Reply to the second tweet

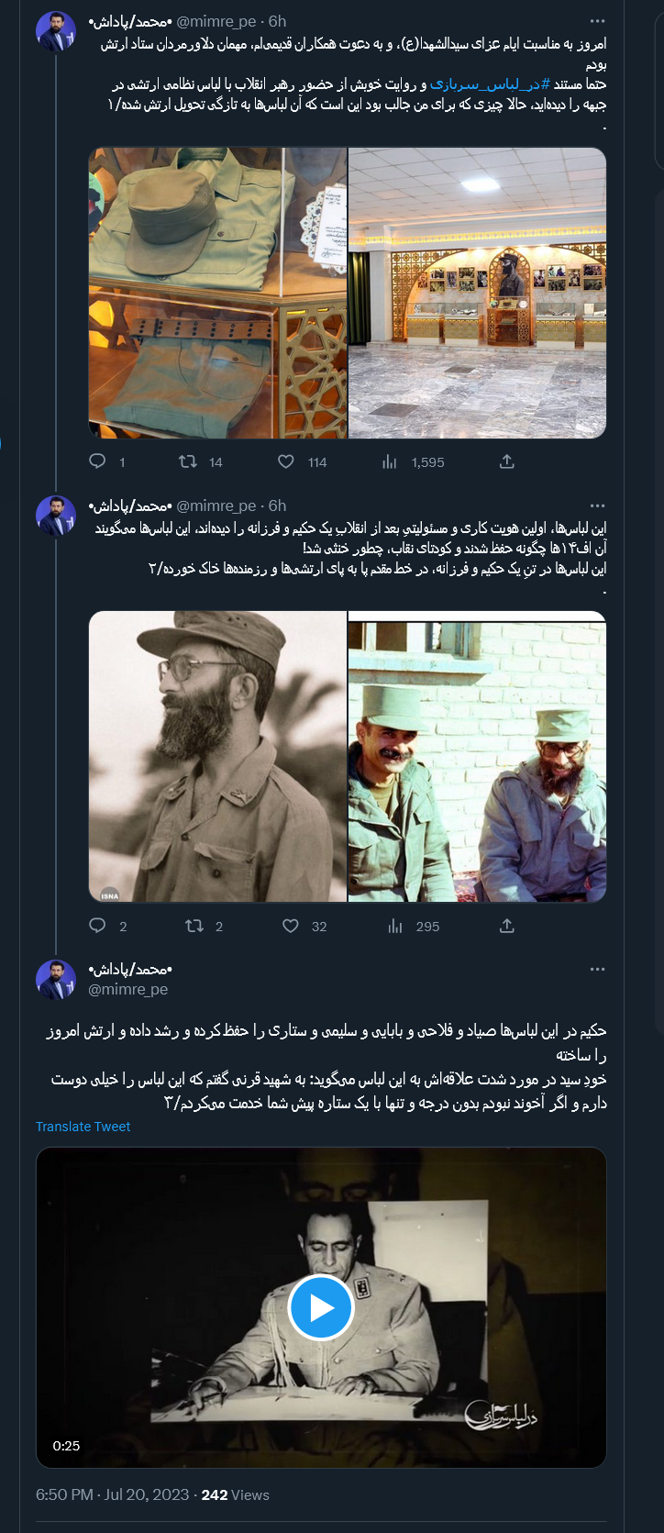(x=96, y=927)
